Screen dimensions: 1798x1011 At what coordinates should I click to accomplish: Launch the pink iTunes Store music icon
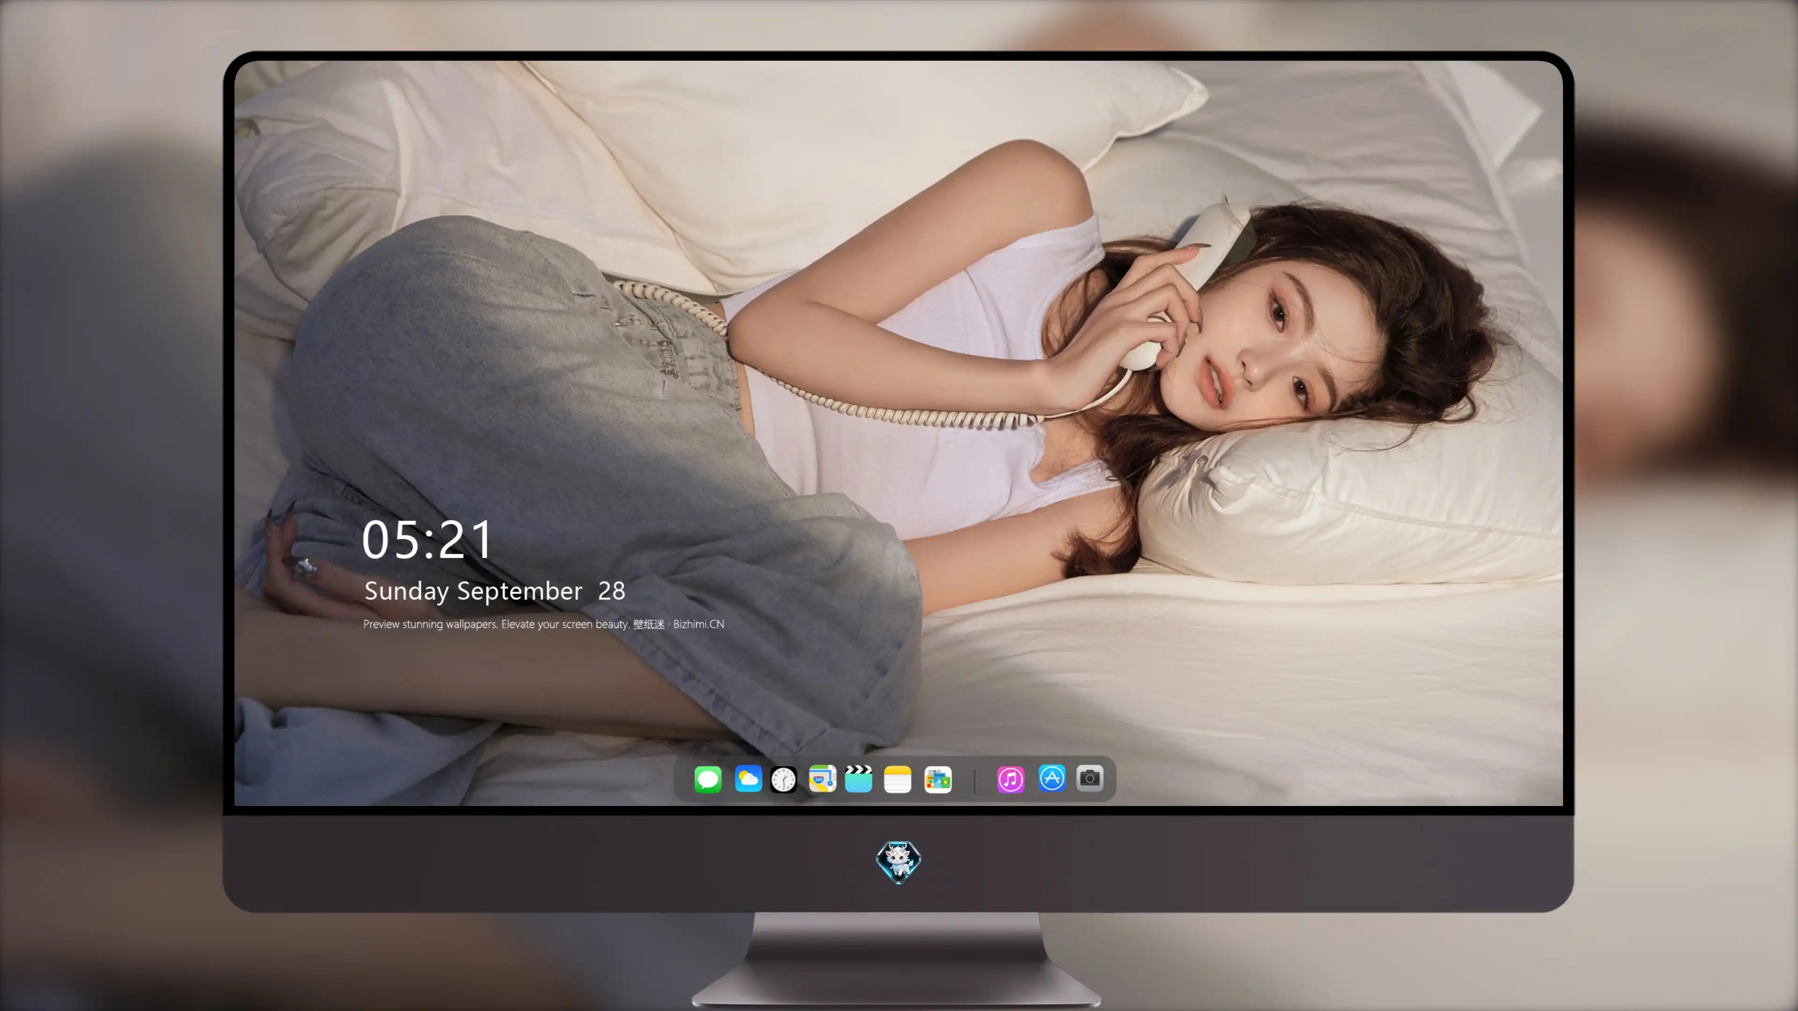tap(1011, 779)
